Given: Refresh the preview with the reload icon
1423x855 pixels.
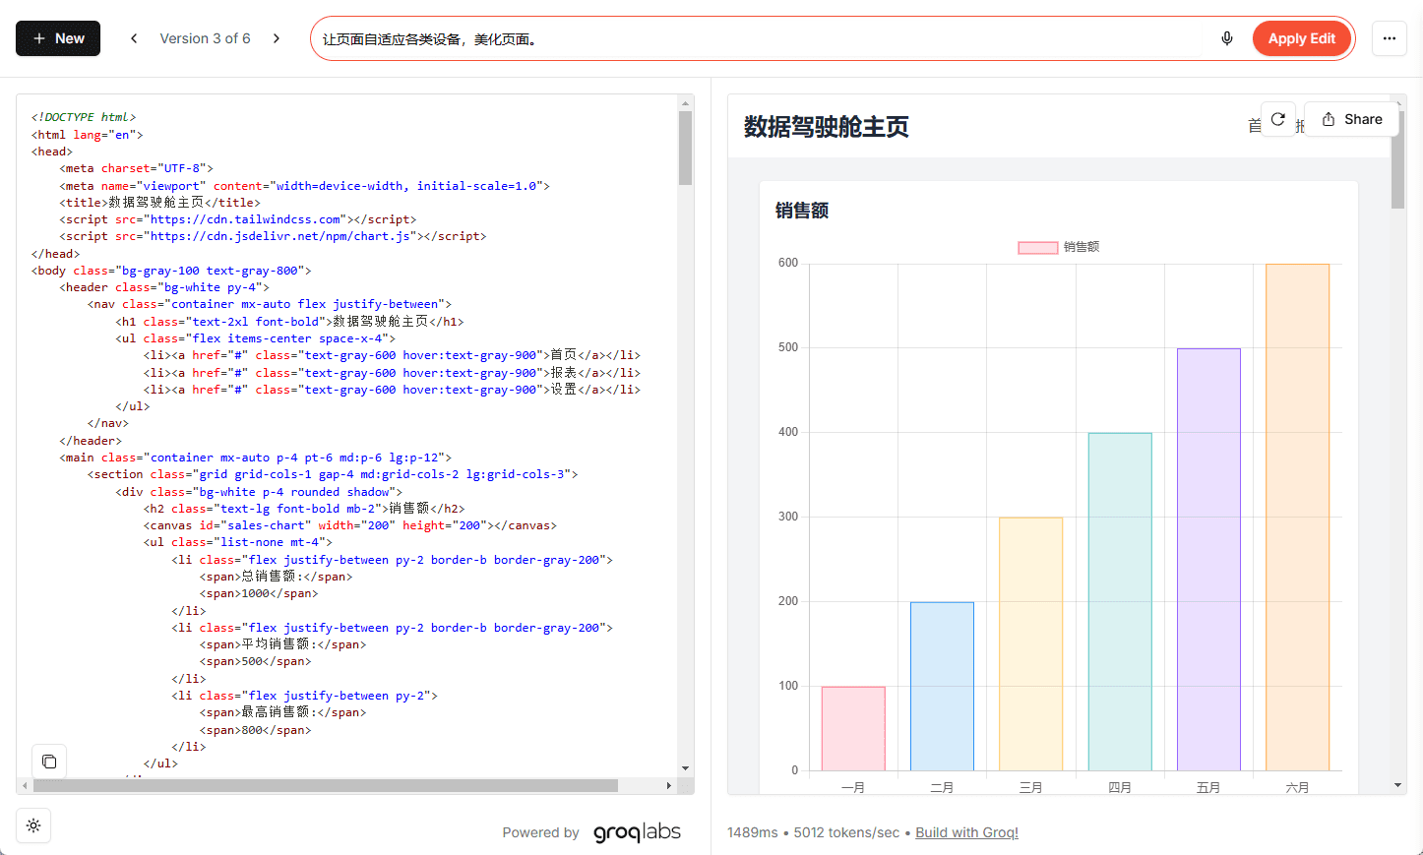Looking at the screenshot, I should 1278,119.
